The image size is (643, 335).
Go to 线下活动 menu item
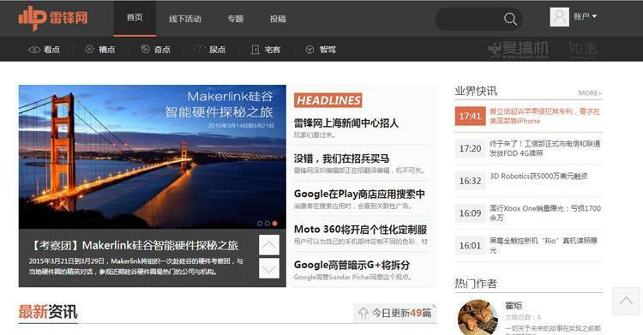coord(185,19)
